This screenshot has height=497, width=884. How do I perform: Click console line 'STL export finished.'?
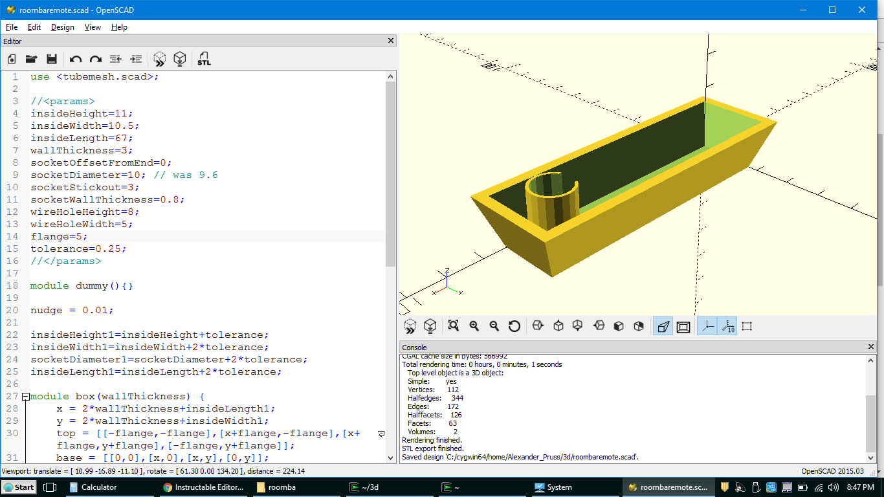(433, 448)
